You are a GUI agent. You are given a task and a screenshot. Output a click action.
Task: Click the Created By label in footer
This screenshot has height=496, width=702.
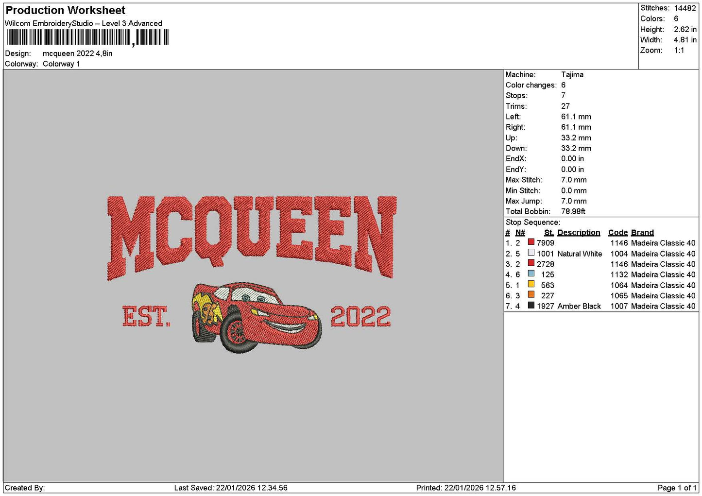[x=25, y=488]
